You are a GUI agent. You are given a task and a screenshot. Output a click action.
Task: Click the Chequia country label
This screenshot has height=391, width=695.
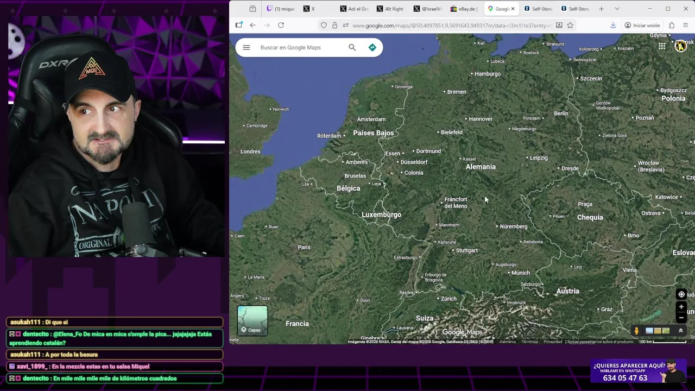[590, 217]
